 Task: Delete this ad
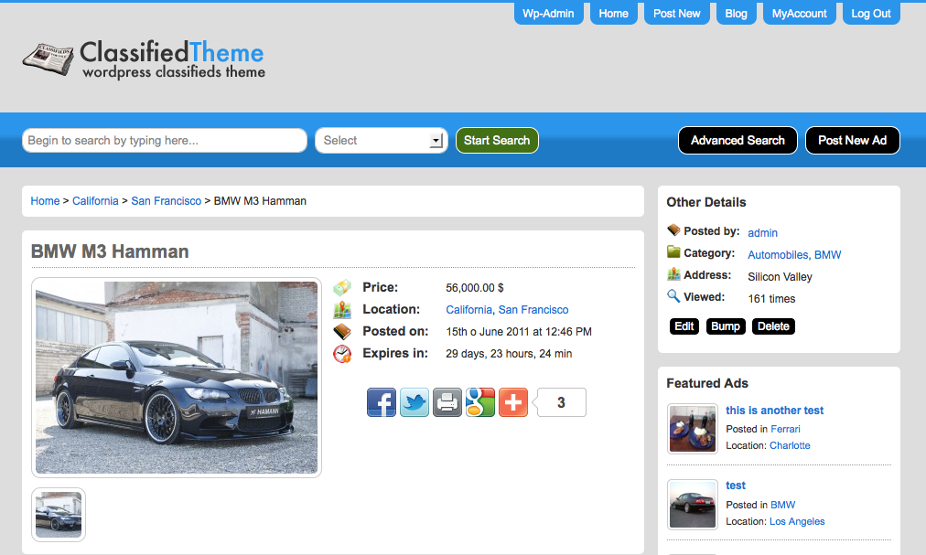(773, 326)
